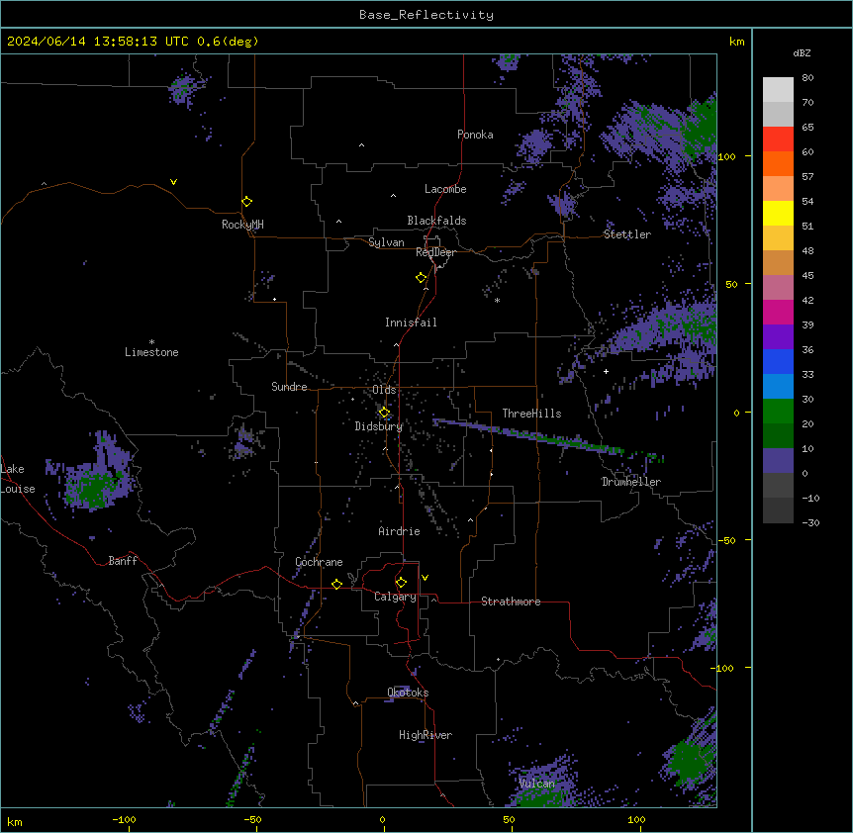Select the bright green 20-30 dBZ swatch

point(778,412)
